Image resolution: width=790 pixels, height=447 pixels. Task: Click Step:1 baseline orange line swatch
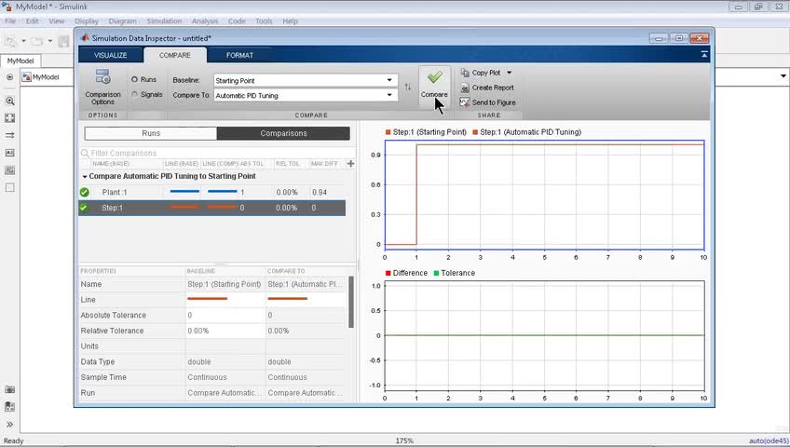184,207
